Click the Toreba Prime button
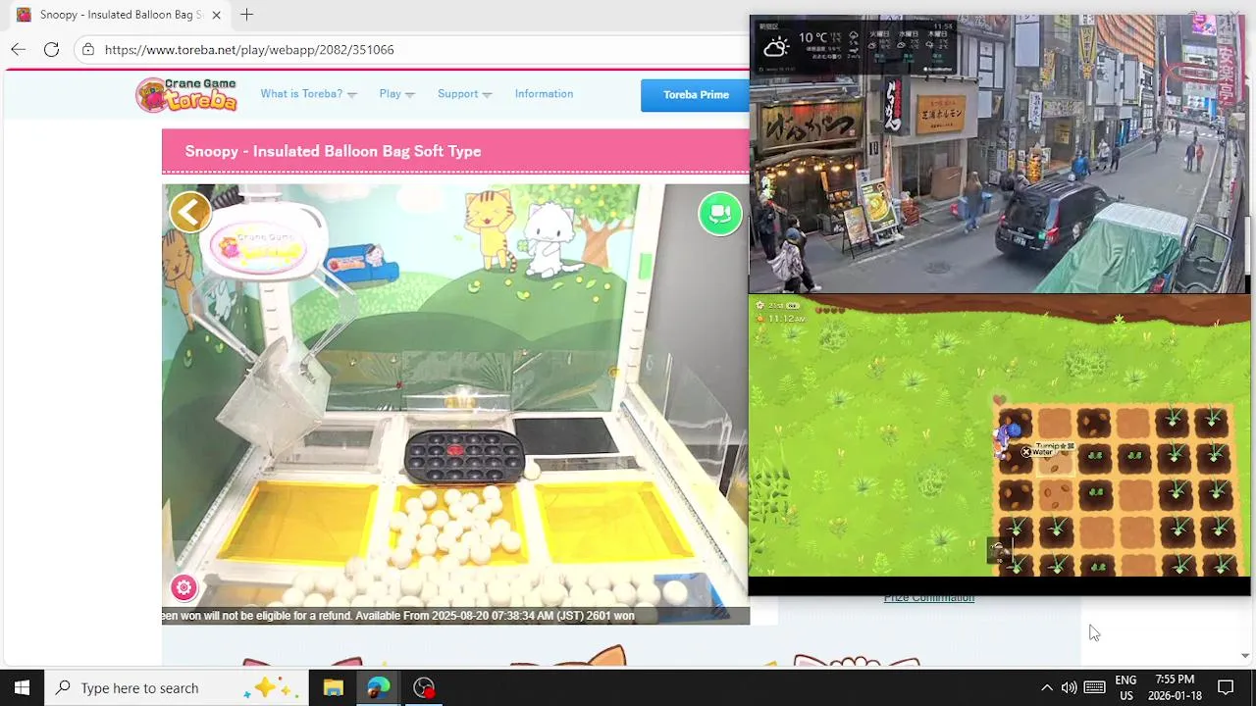1256x706 pixels. click(x=696, y=95)
